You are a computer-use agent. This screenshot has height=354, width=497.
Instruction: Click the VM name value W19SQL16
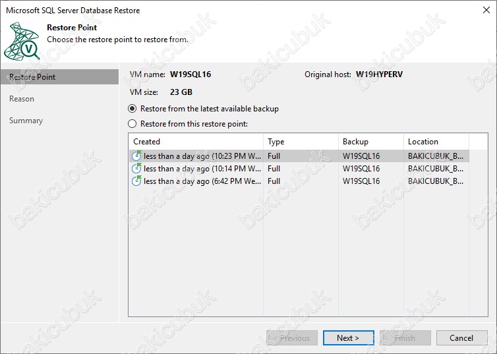pos(190,74)
